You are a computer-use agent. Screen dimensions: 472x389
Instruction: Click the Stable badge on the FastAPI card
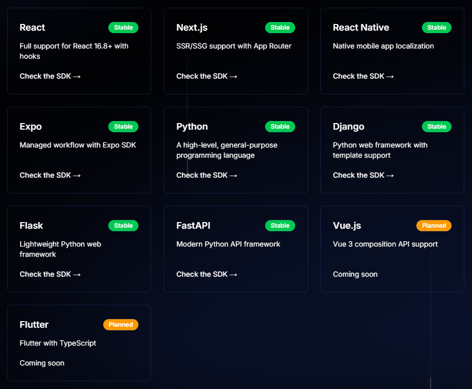tap(280, 225)
